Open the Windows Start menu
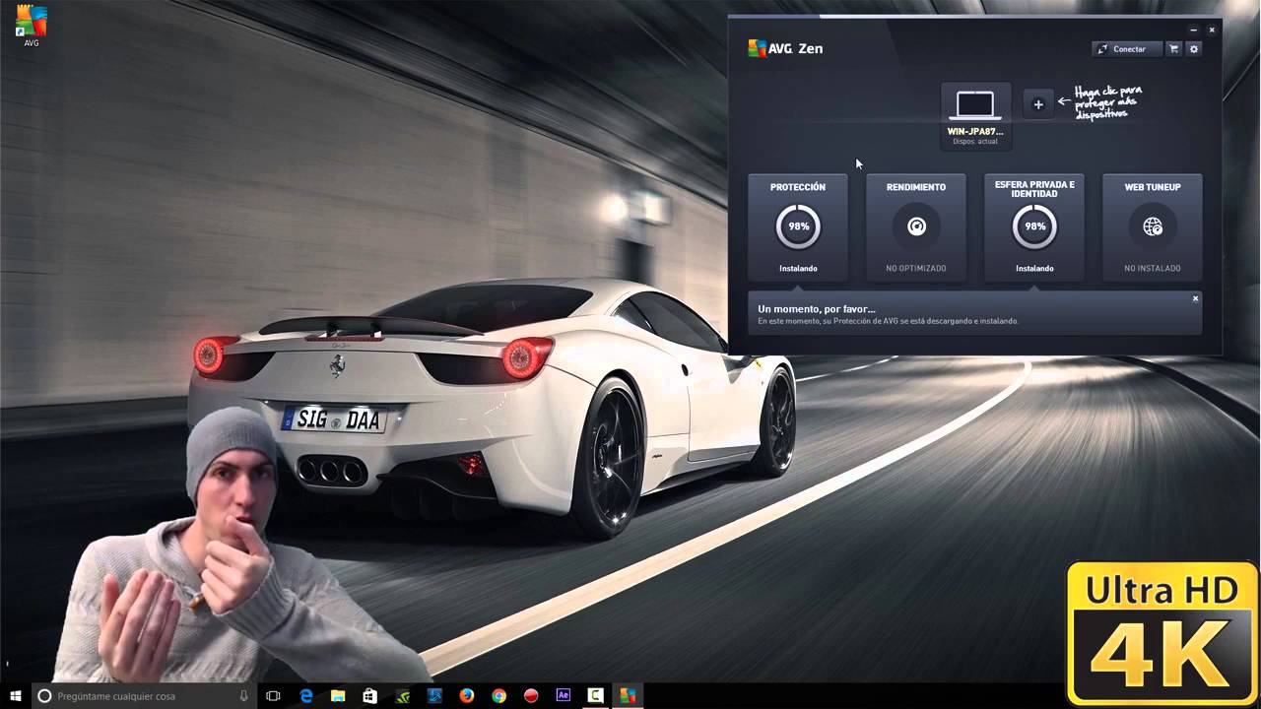Screen dimensions: 1261x709 pos(16,695)
